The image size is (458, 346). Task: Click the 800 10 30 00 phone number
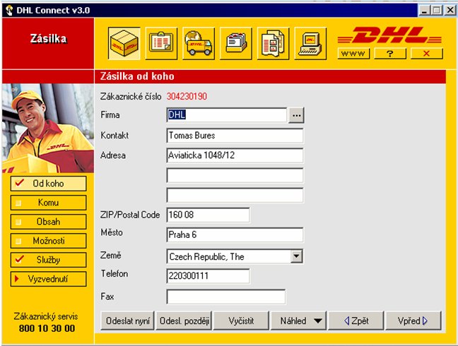point(47,328)
